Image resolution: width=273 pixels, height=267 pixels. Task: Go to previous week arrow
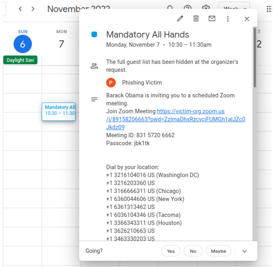(20, 9)
